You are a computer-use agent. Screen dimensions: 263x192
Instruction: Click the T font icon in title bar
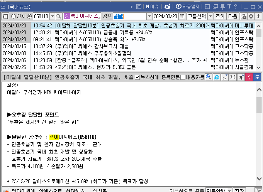(x=229, y=7)
